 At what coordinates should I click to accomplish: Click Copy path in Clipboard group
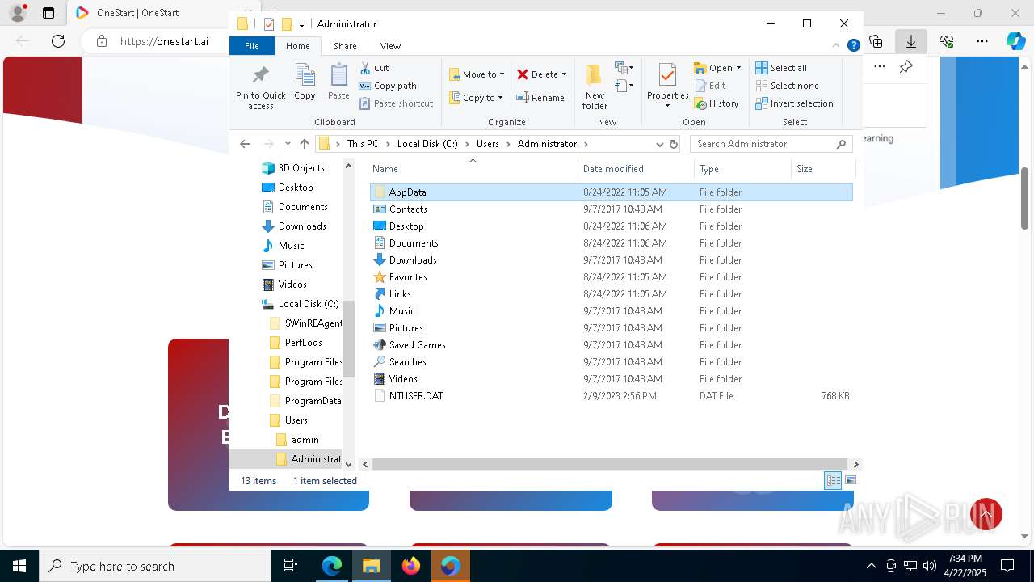tap(388, 86)
